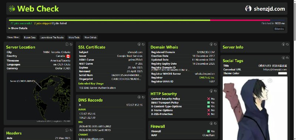Open the More Tools button
This screenshot has width=296, height=140.
pyautogui.click(x=74, y=38)
